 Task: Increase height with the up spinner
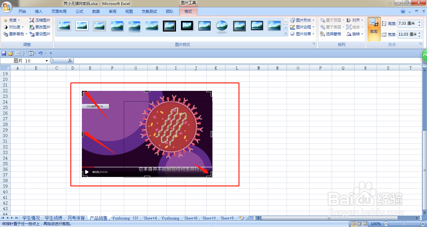[419, 22]
